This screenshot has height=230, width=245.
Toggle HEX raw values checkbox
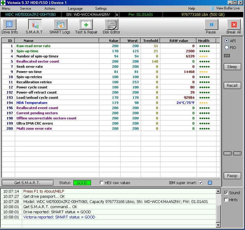coord(102,183)
